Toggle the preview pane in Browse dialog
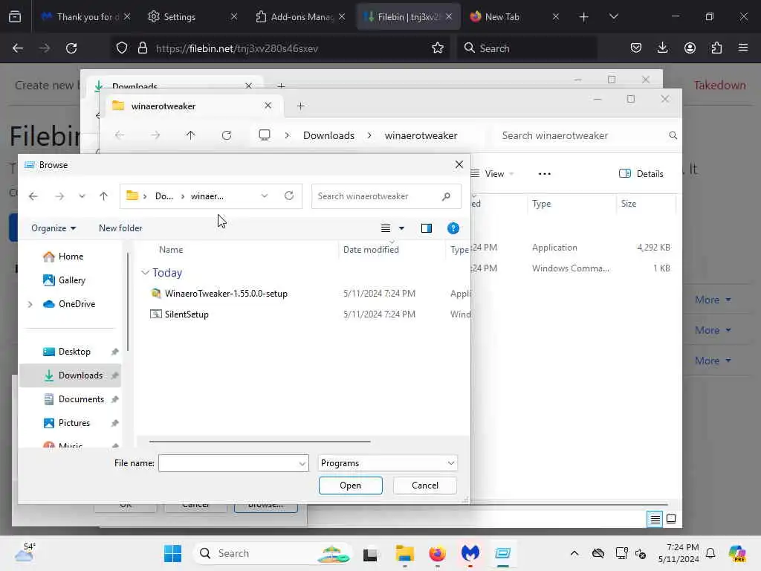761x571 pixels. tap(427, 228)
